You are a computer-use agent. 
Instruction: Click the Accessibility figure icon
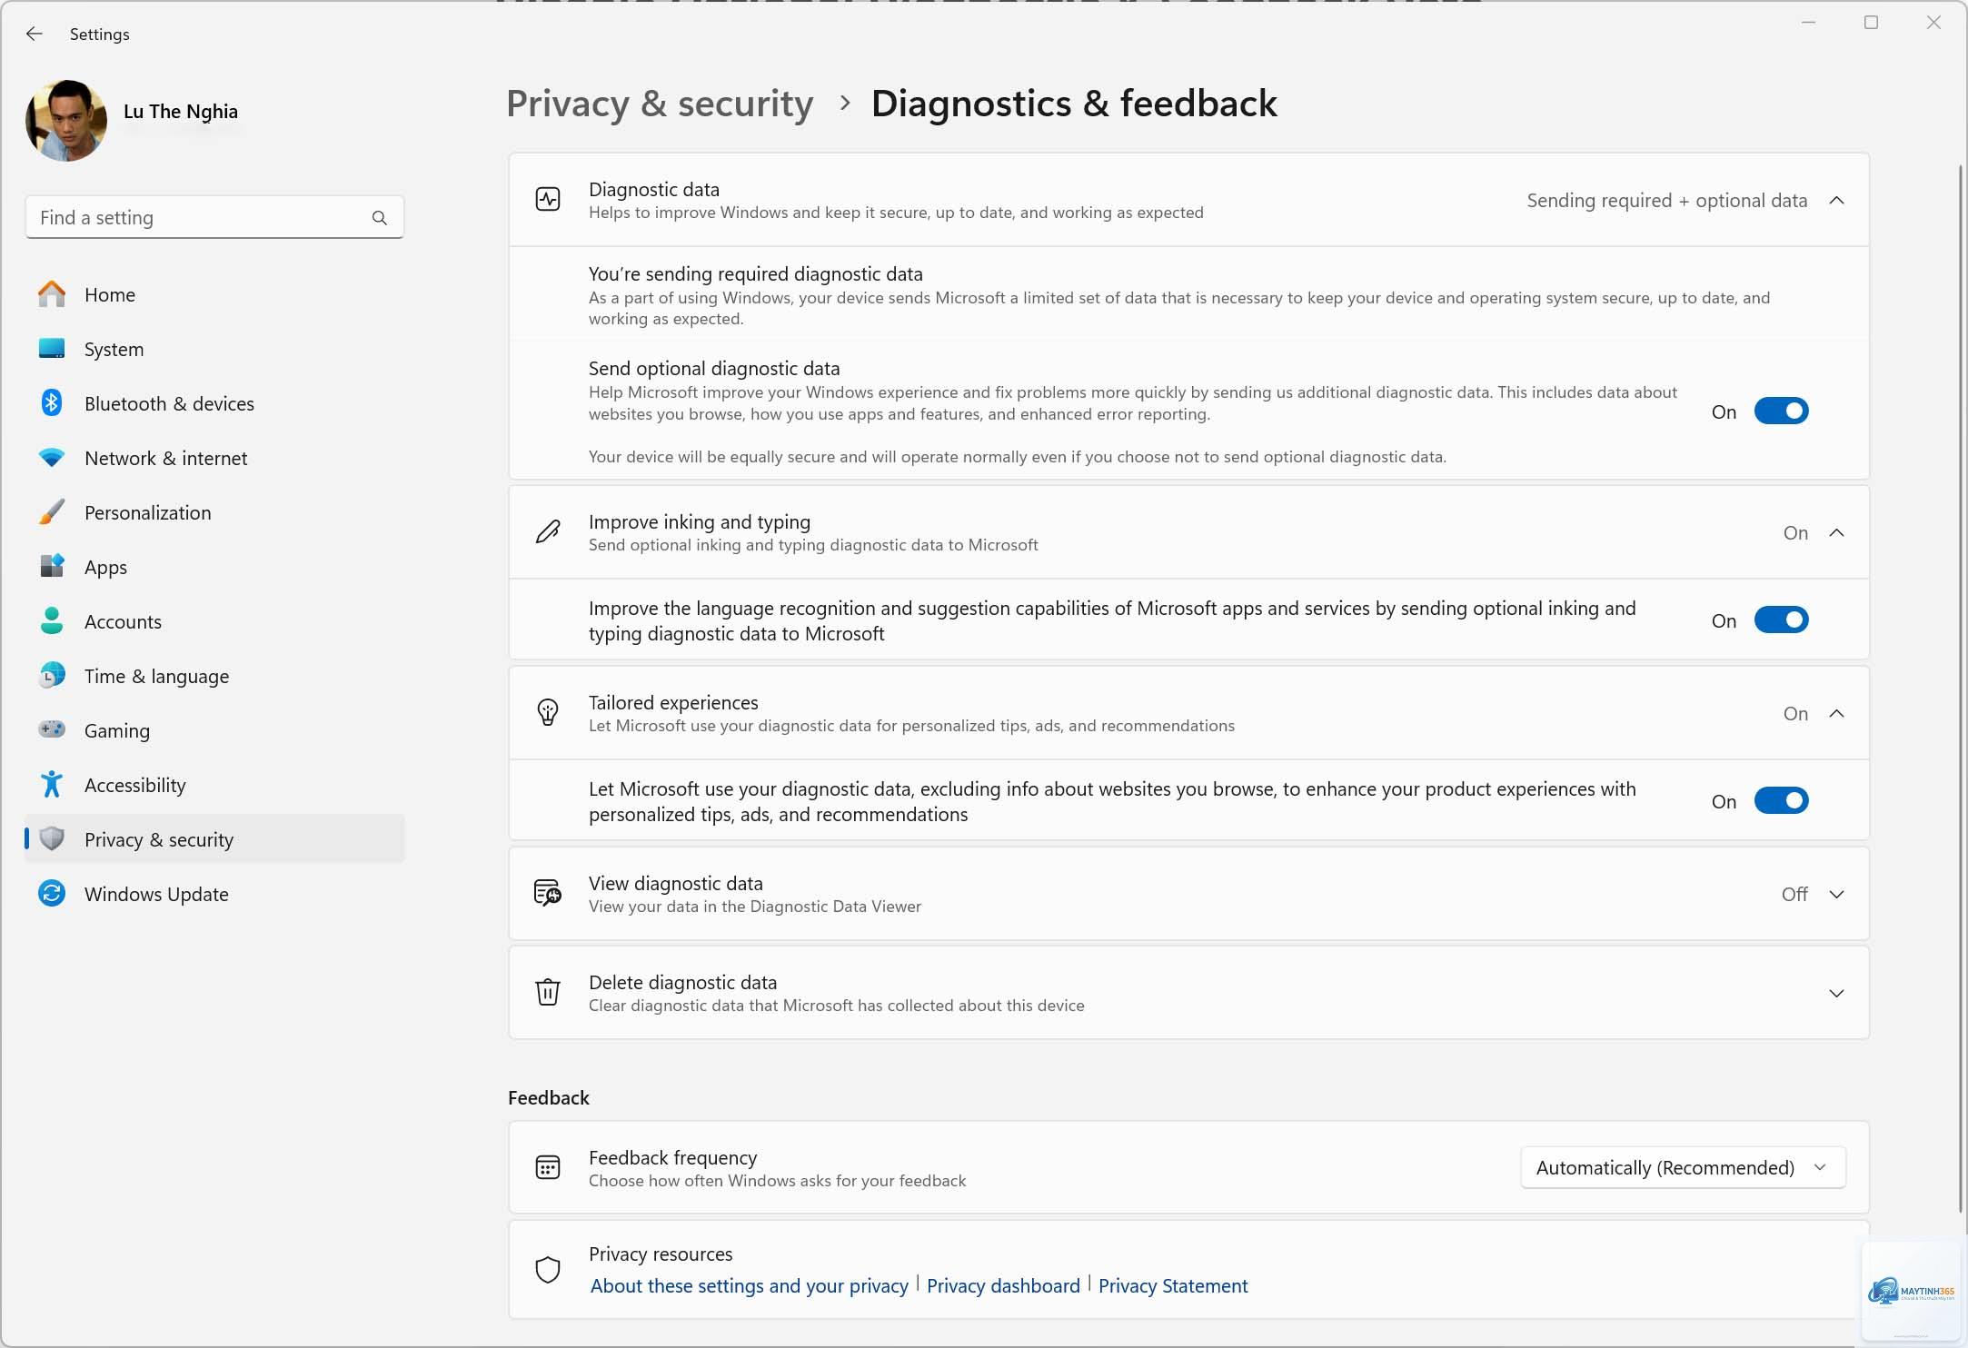click(52, 784)
